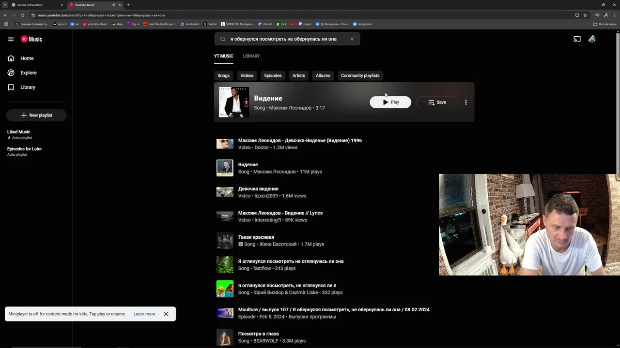
Task: Open the telegramm bookmark
Action: pos(363,24)
